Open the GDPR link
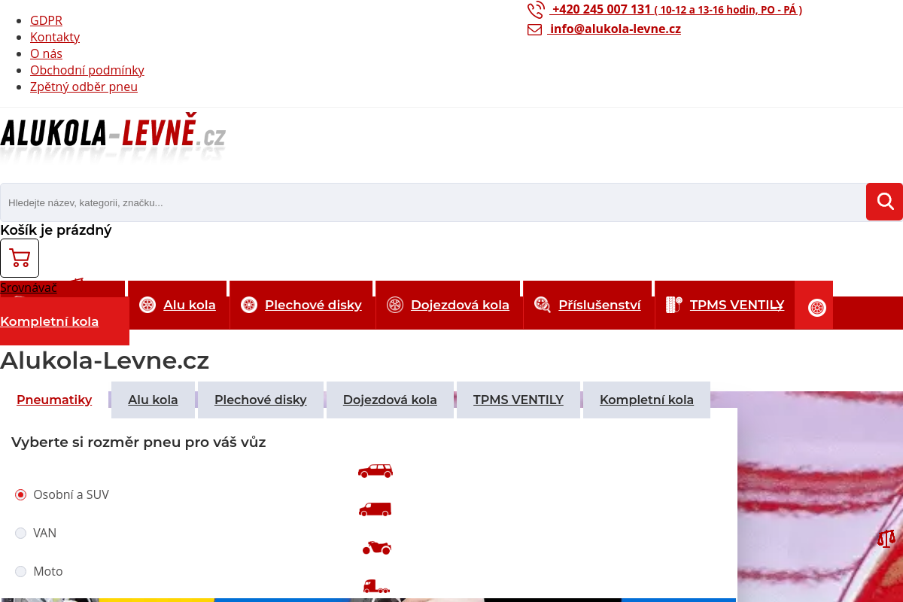The width and height of the screenshot is (903, 602). tap(46, 20)
